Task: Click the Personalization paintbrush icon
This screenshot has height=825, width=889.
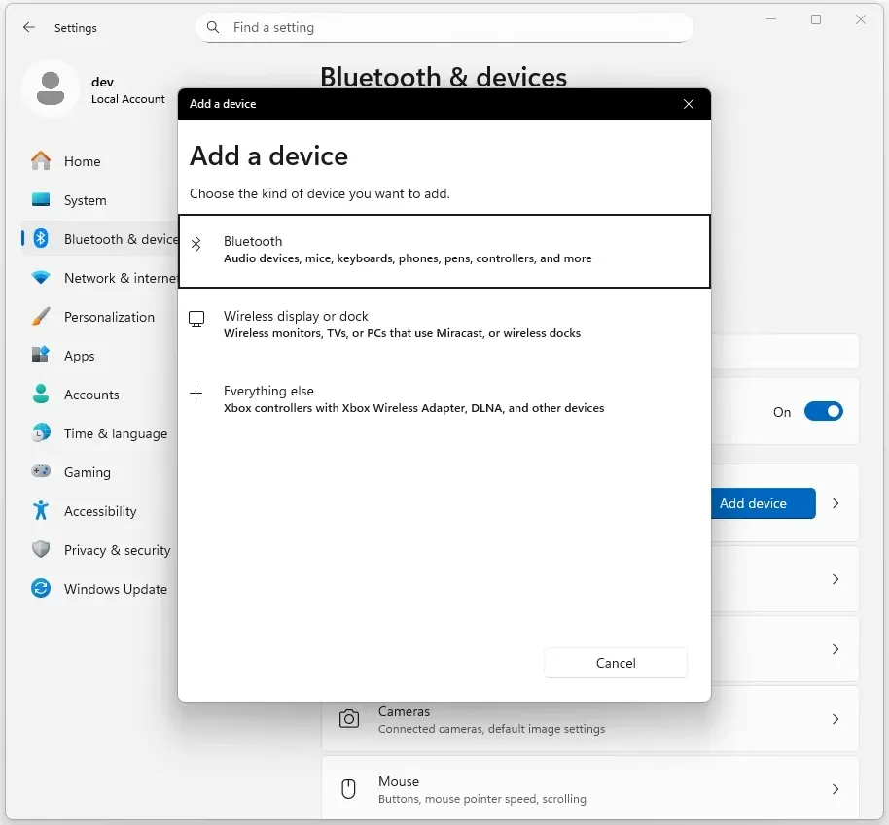Action: [41, 317]
